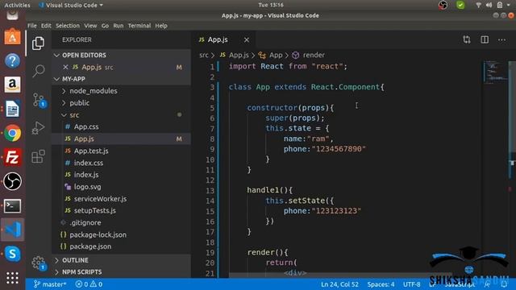Open the Selection menu
This screenshot has height=290, width=516.
[68, 26]
